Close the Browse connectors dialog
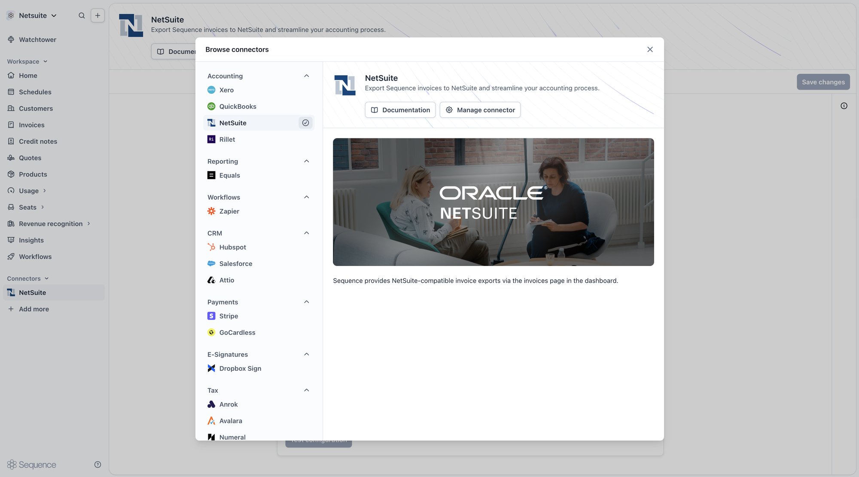Screen dimensions: 859x477 click(x=650, y=49)
